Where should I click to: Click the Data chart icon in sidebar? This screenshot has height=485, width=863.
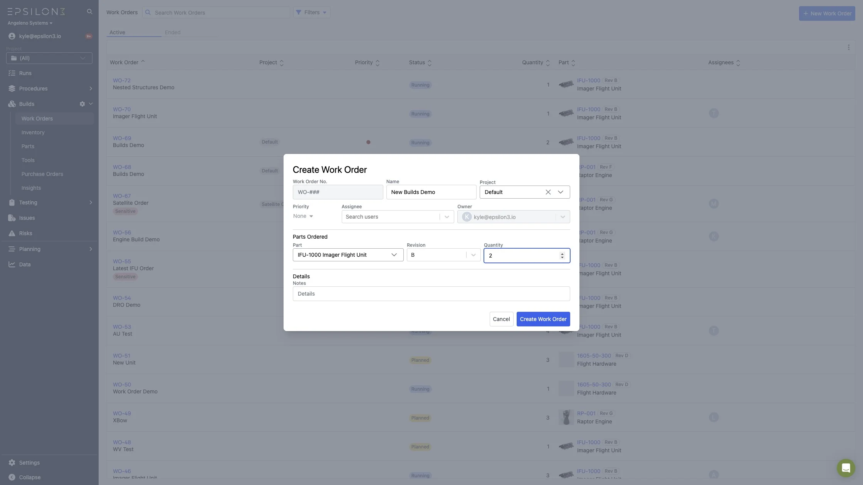(12, 264)
